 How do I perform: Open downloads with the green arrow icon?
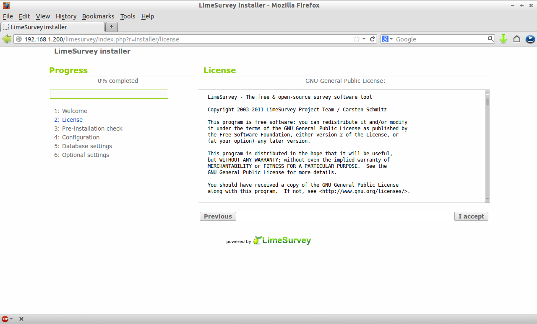(x=503, y=39)
